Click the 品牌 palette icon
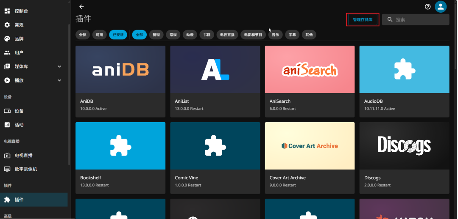The height and width of the screenshot is (219, 458). (x=7, y=39)
